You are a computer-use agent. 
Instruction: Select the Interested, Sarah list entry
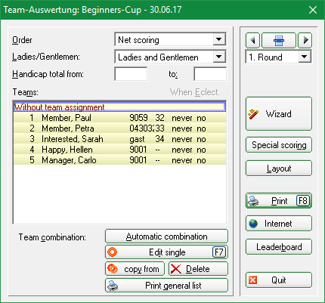pos(119,139)
